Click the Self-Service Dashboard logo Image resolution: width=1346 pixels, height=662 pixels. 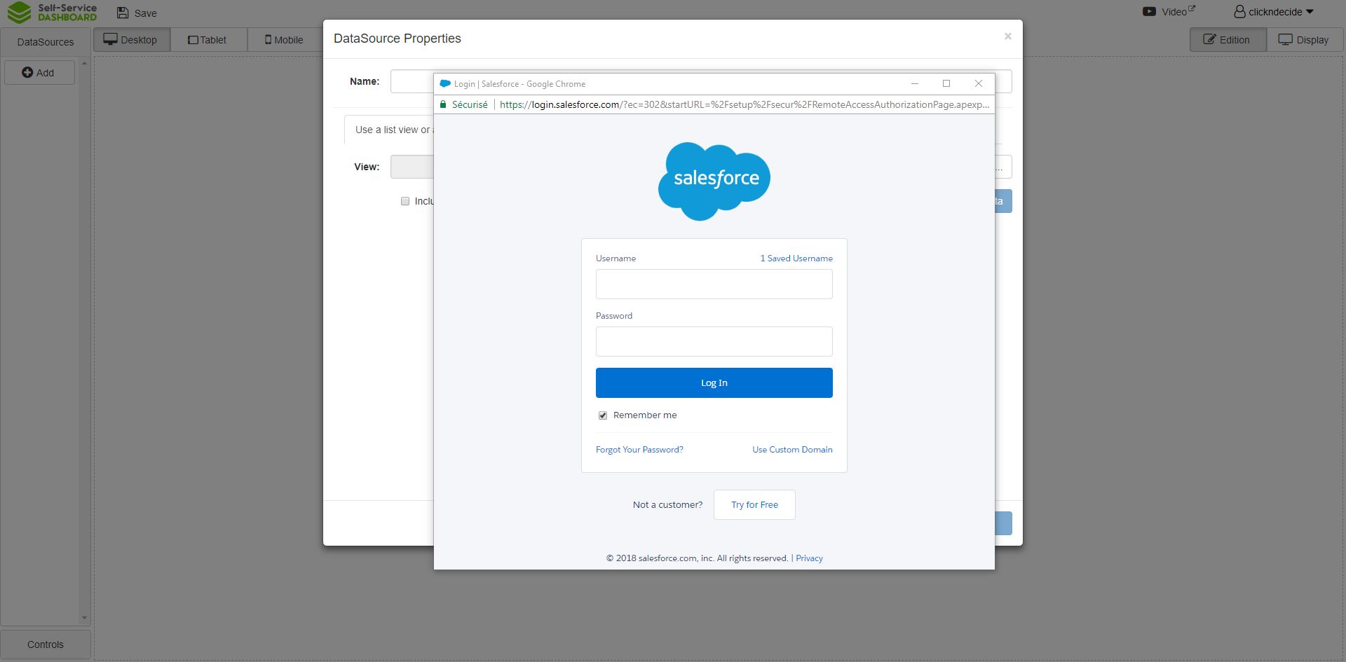click(52, 12)
